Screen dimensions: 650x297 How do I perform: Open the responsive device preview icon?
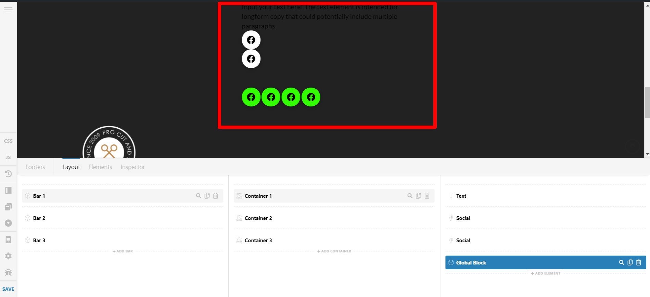click(x=8, y=240)
